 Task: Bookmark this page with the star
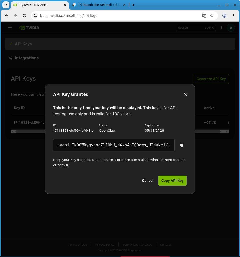pos(212,16)
